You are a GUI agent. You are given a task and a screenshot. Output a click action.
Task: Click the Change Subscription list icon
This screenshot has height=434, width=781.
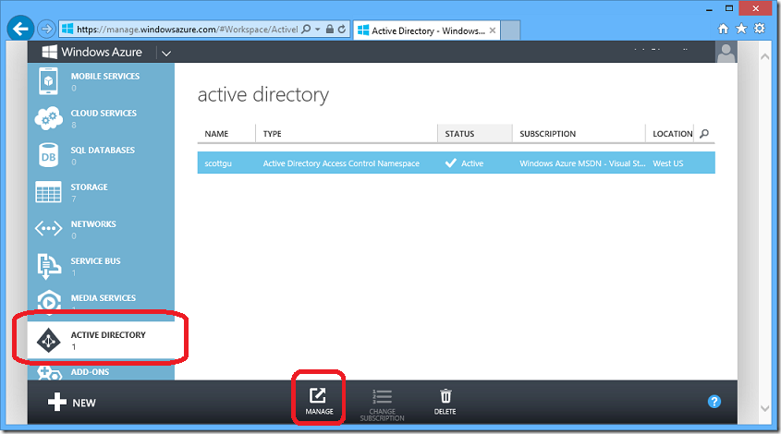coord(382,397)
